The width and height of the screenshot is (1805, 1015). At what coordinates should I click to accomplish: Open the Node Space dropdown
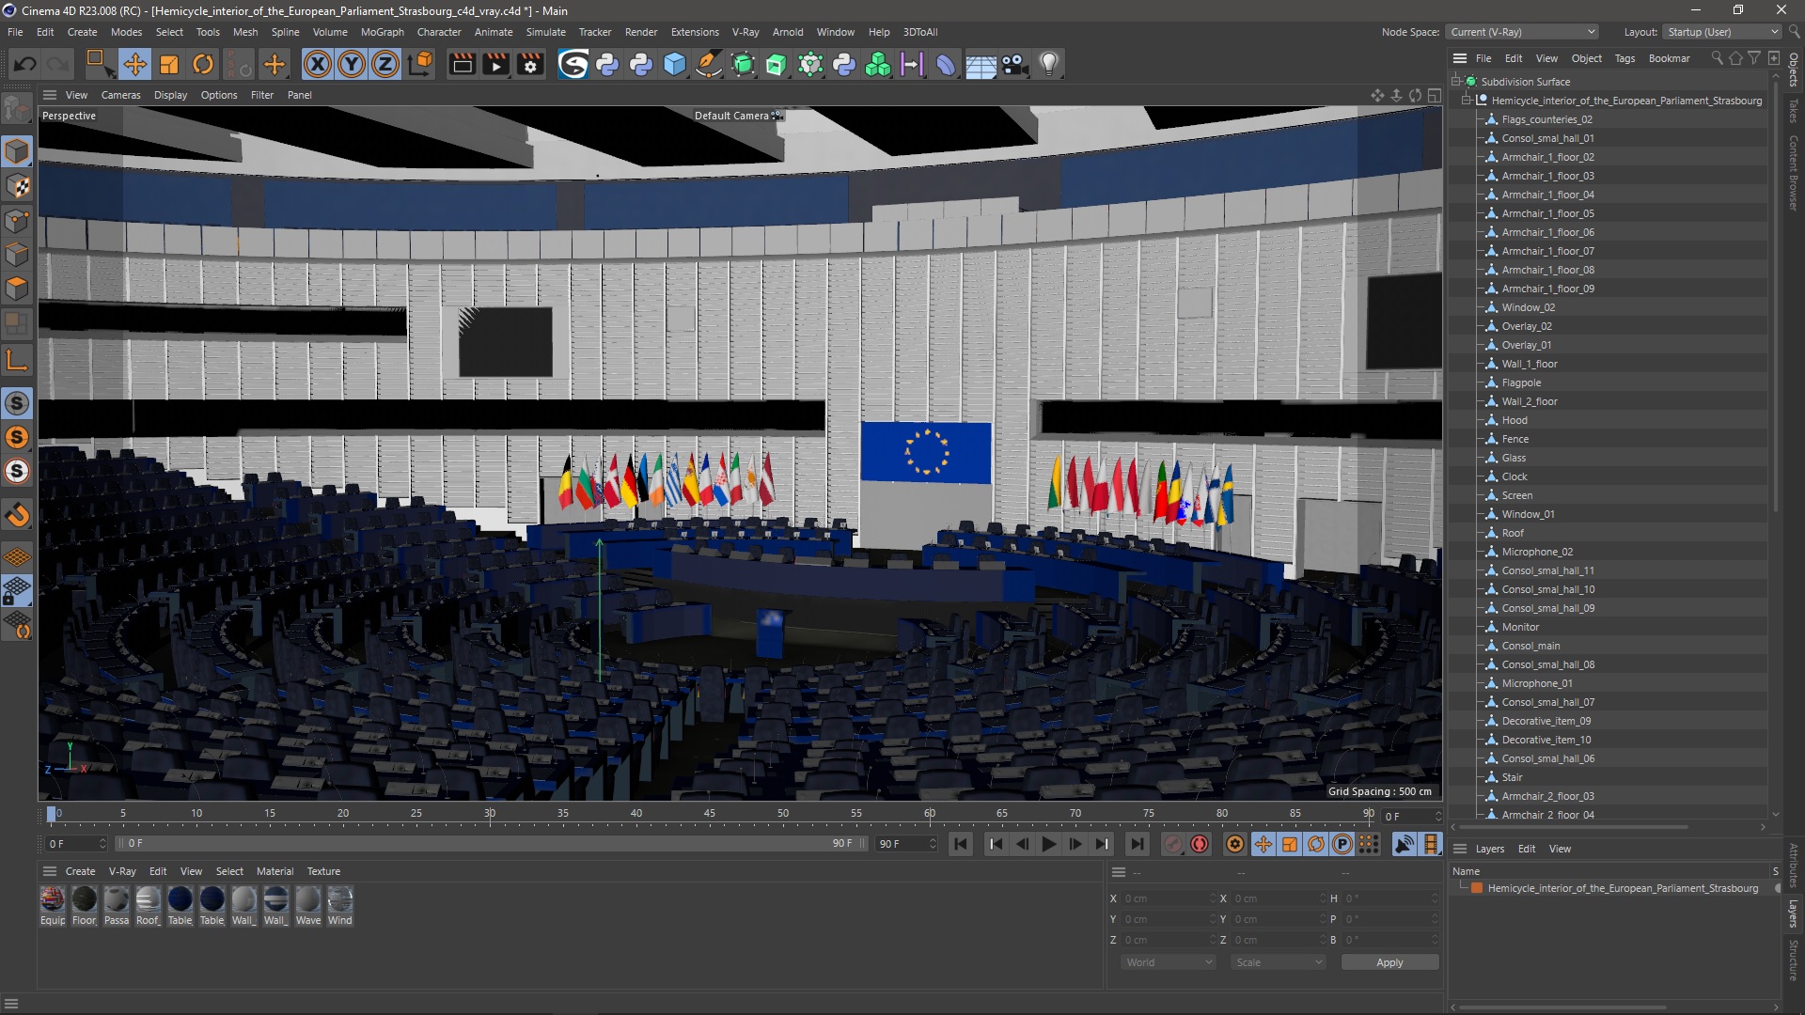coord(1522,32)
